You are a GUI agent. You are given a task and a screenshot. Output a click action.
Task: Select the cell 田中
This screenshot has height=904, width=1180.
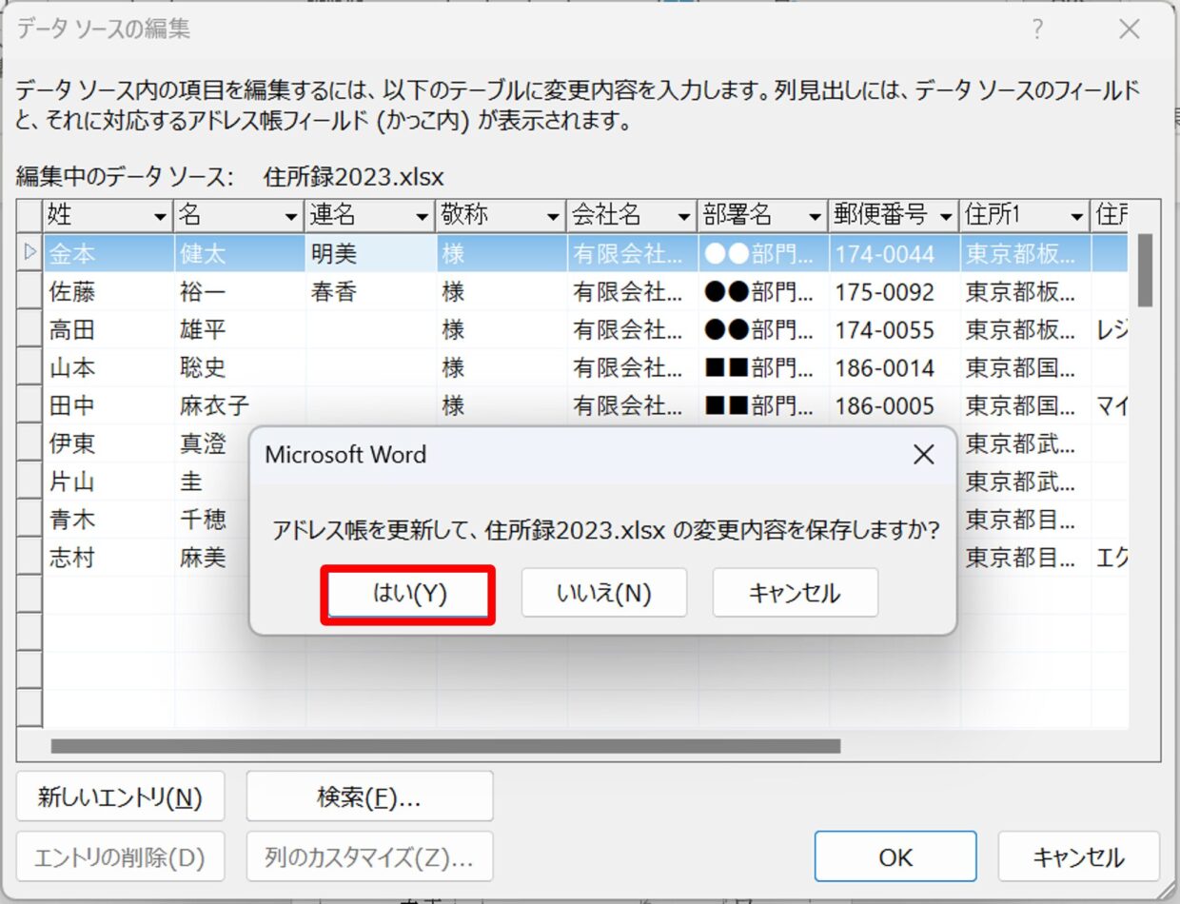tap(108, 406)
